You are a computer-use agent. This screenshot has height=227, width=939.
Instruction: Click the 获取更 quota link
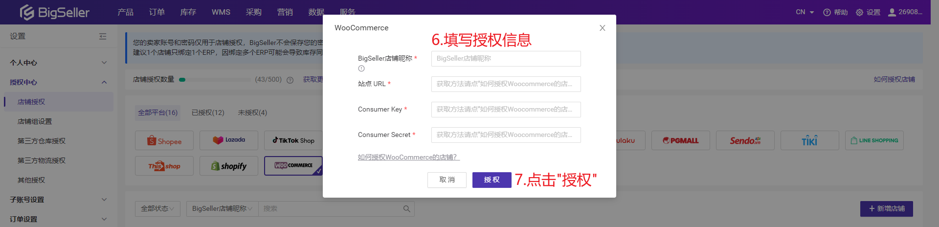[313, 79]
